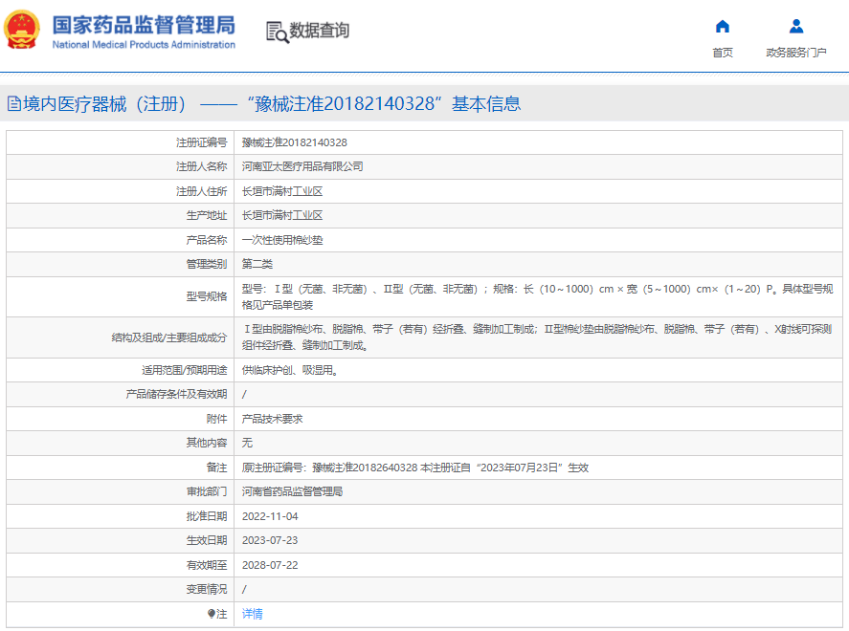The height and width of the screenshot is (631, 849).
Task: Click product name 一次性使用棉纱垫
Action: coord(282,240)
